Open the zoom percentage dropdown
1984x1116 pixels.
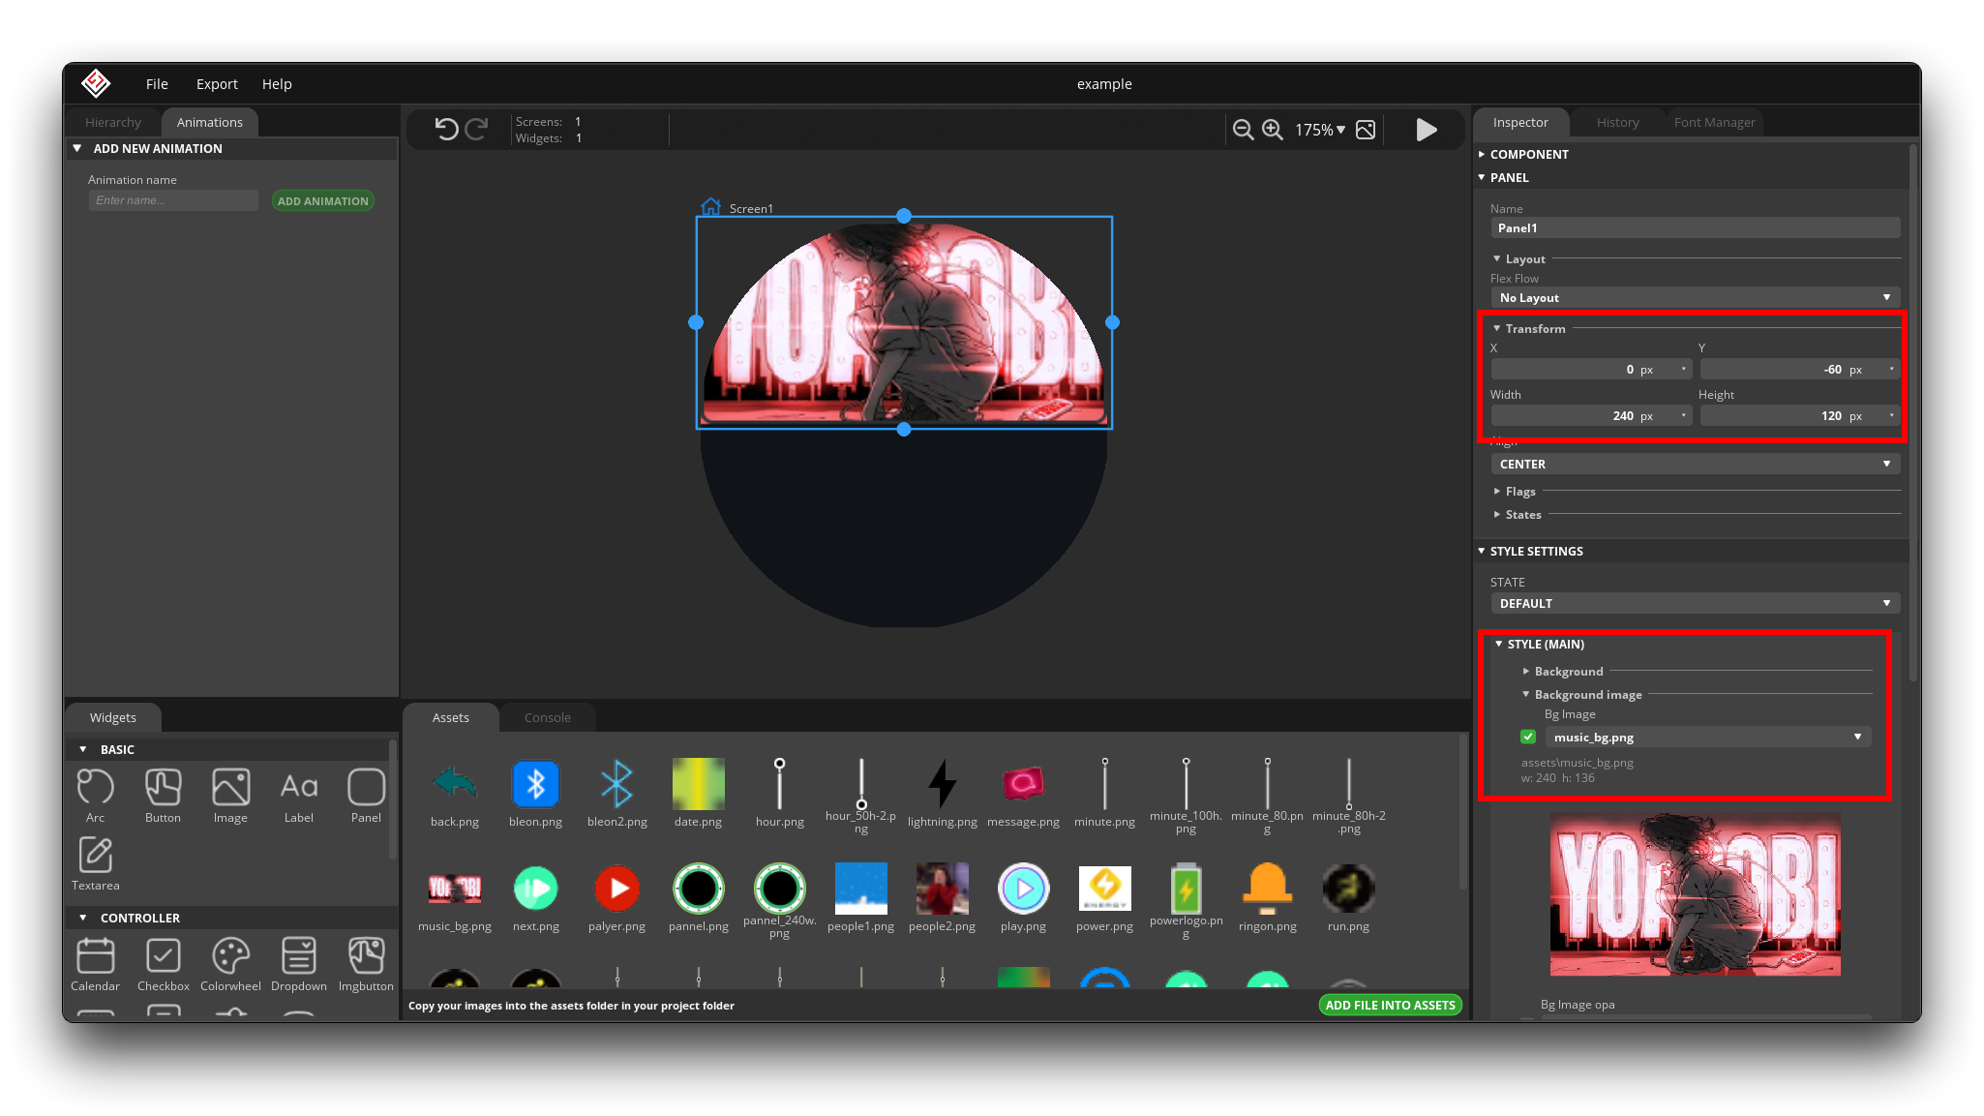[x=1320, y=130]
